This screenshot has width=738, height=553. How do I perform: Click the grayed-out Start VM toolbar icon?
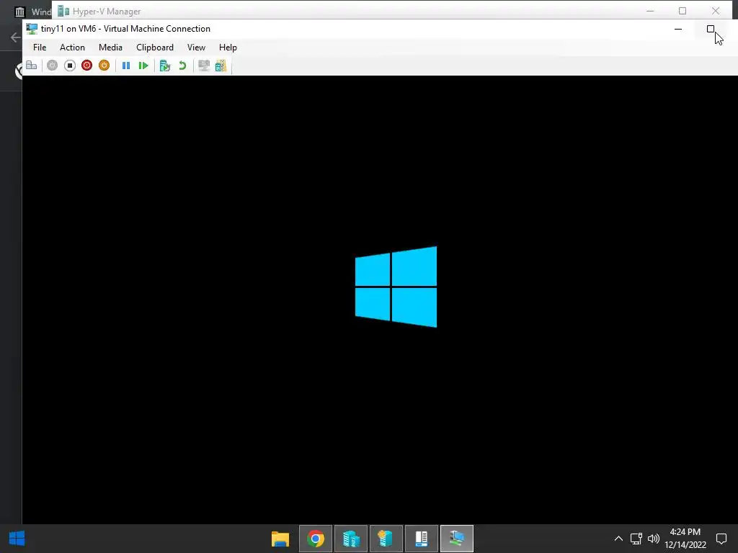[52, 66]
